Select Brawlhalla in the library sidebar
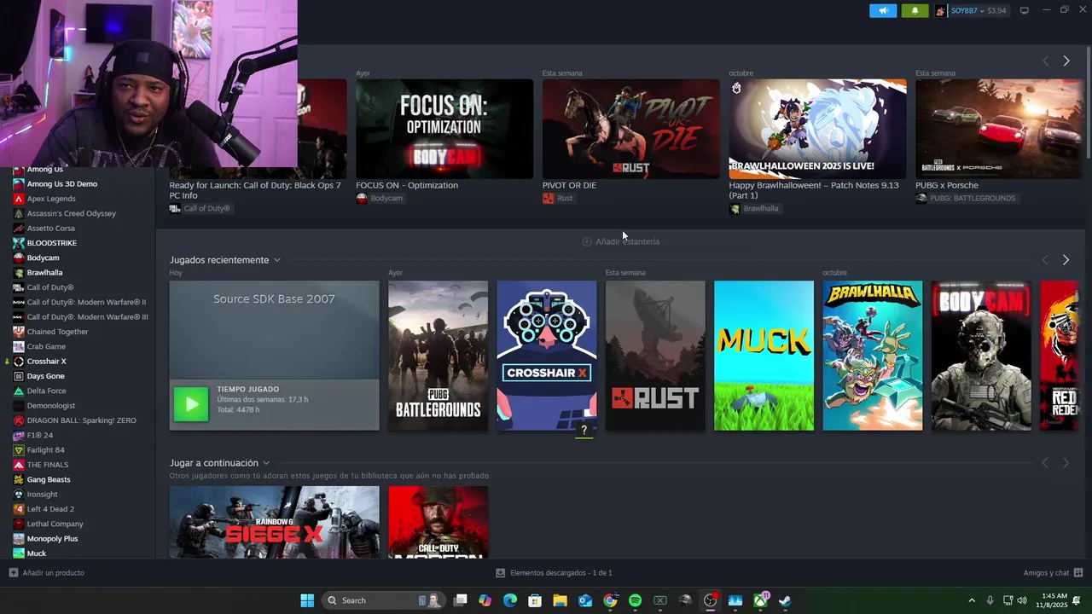The height and width of the screenshot is (614, 1092). coord(44,272)
